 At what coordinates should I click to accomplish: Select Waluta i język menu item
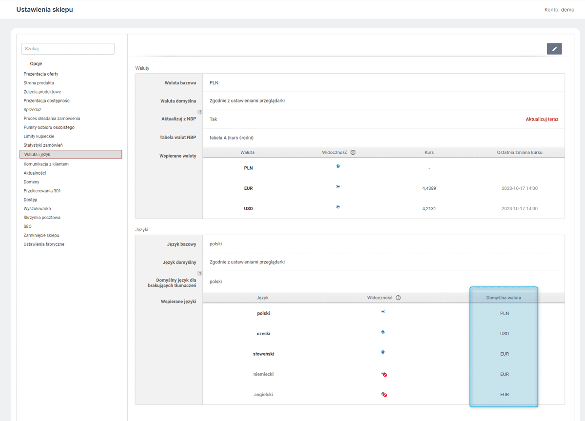coord(71,155)
